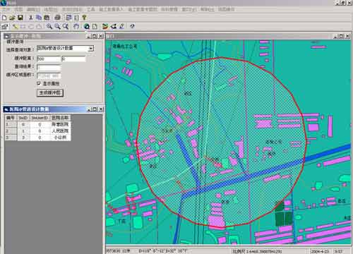Select the 人民医院 table row
Screen dimensions: 353x254
(x=37, y=131)
